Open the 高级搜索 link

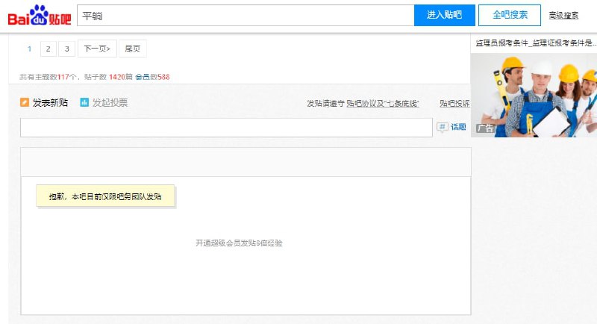point(563,16)
